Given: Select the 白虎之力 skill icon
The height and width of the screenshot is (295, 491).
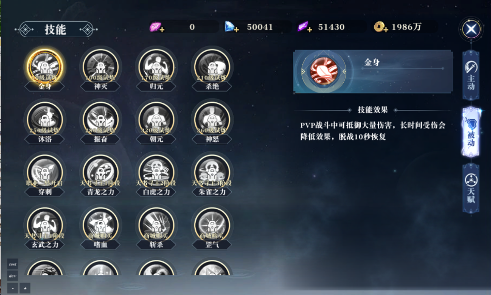Looking at the screenshot, I should coord(156,172).
